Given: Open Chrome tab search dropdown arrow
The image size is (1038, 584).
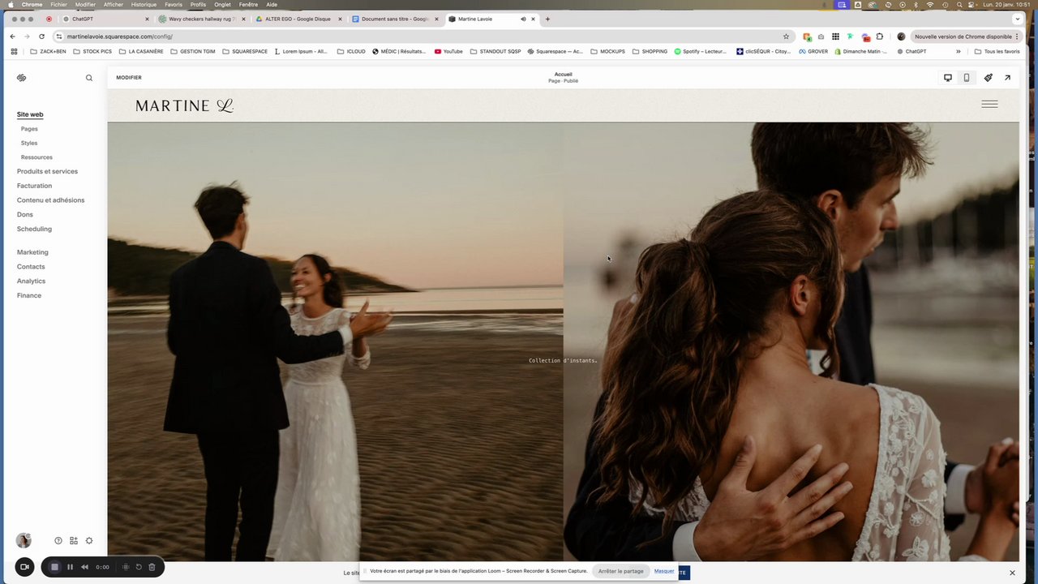Looking at the screenshot, I should (1017, 19).
